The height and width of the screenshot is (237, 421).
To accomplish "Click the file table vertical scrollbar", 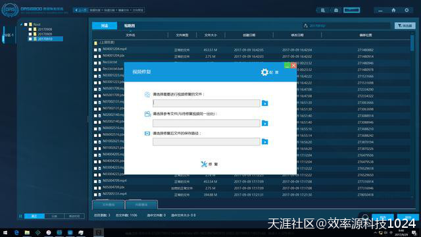I will tap(412, 43).
